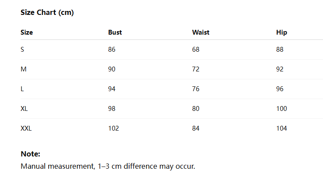Click the Note: heading
This screenshot has width=323, height=174.
(31, 154)
